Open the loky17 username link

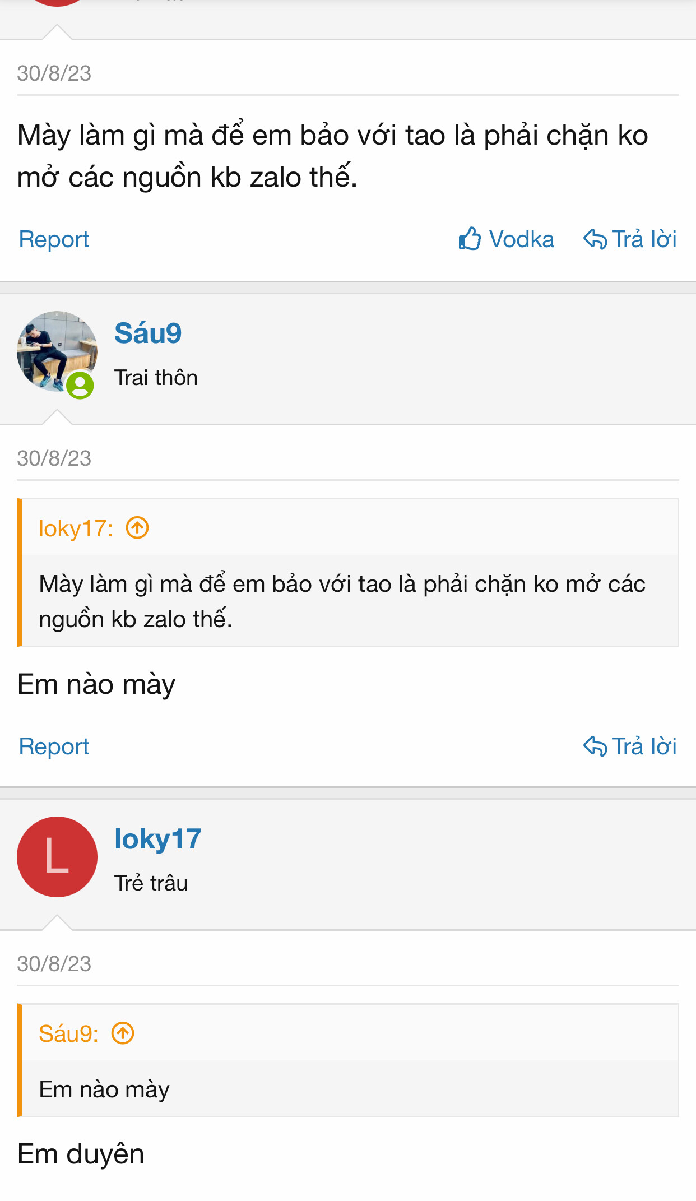pyautogui.click(x=157, y=839)
